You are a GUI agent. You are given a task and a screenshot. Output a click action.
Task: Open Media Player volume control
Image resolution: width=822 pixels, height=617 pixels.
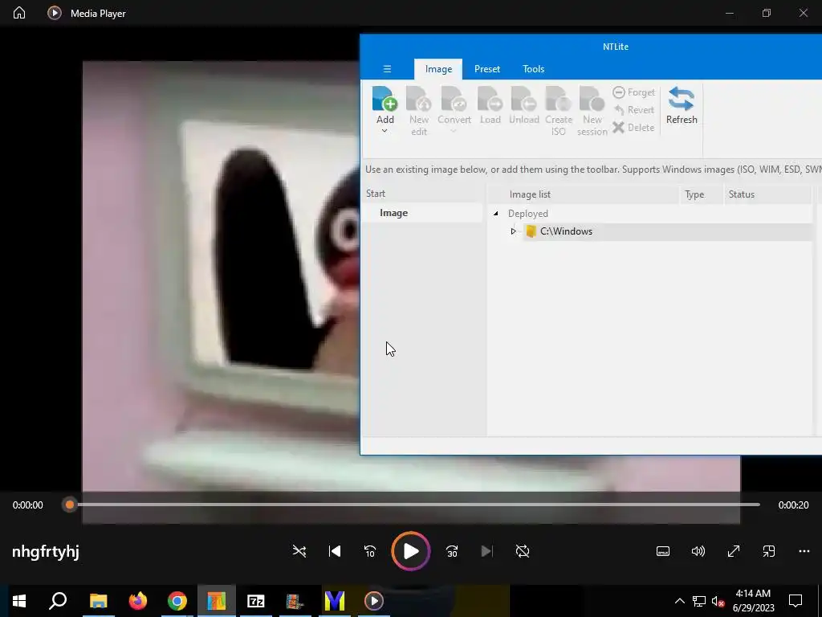tap(698, 551)
